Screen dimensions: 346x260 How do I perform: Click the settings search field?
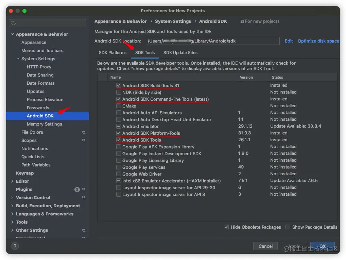pyautogui.click(x=48, y=23)
